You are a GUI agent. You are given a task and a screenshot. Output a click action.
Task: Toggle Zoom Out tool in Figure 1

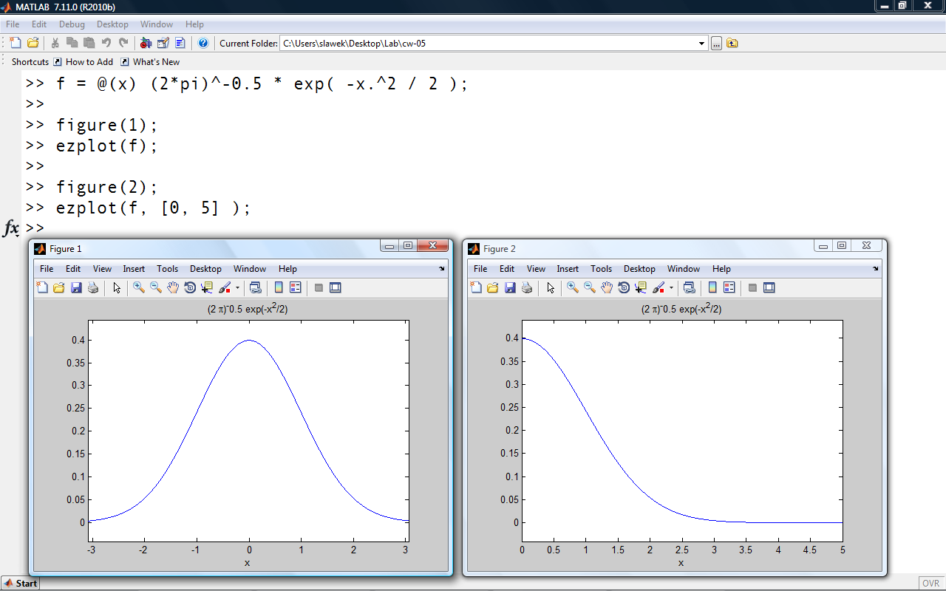click(156, 288)
